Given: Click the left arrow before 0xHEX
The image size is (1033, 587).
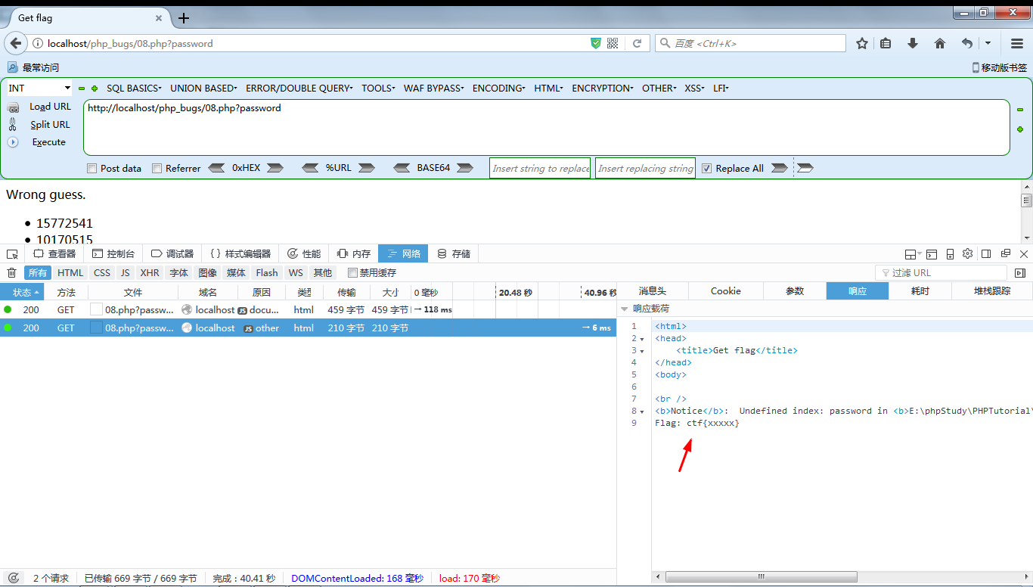Looking at the screenshot, I should pyautogui.click(x=216, y=168).
